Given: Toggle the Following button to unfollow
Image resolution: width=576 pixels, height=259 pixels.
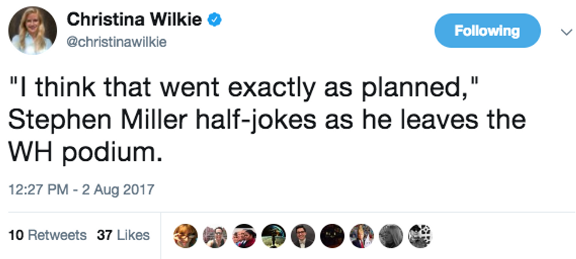Looking at the screenshot, I should pyautogui.click(x=487, y=31).
